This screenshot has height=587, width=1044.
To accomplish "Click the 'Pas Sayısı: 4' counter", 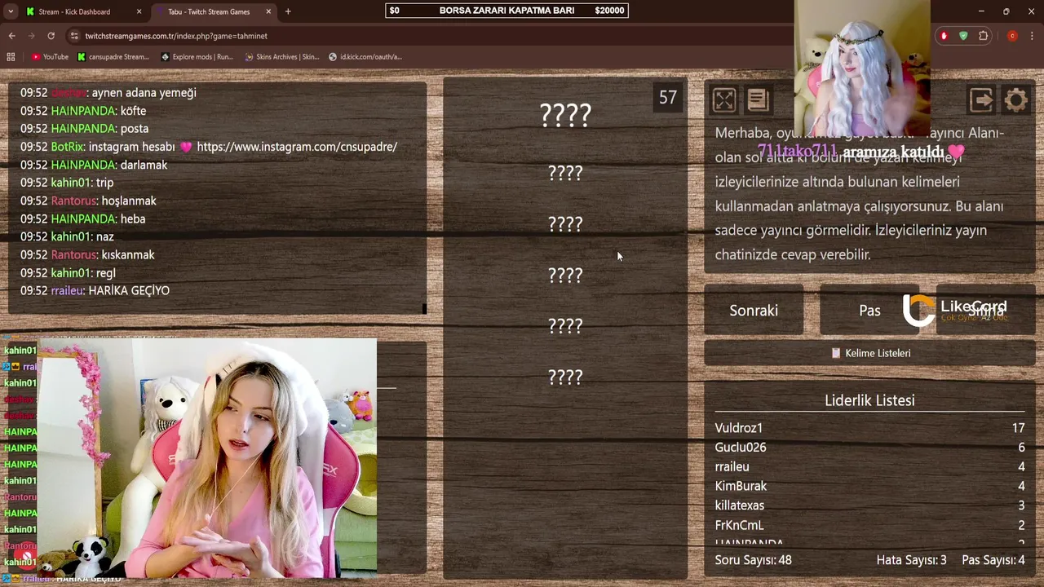I will [x=993, y=560].
